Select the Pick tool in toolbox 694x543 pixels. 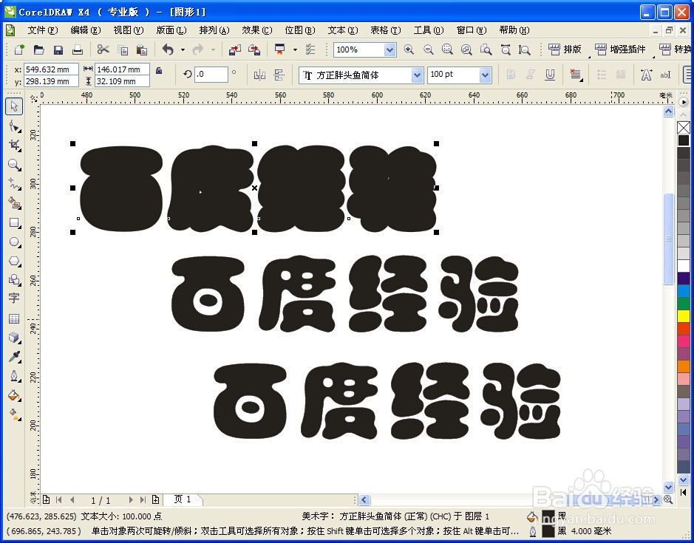[x=14, y=106]
